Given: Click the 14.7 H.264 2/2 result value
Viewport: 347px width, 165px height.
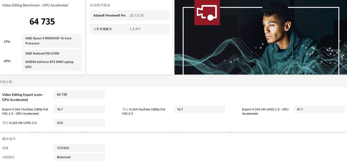Looking at the screenshot, I should pos(199,109).
